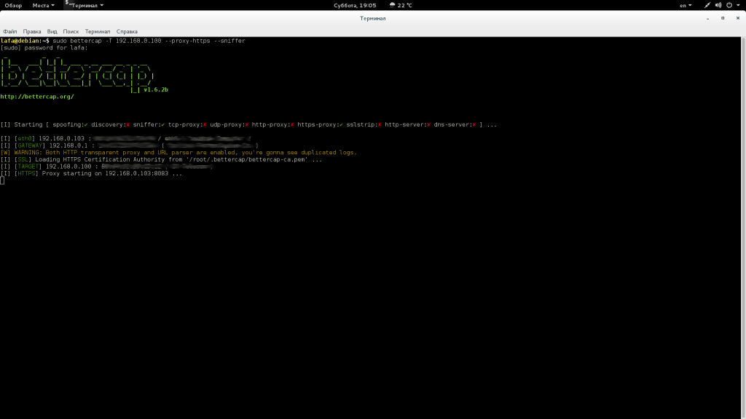Open the Справка menu
The height and width of the screenshot is (419, 746).
pyautogui.click(x=127, y=31)
